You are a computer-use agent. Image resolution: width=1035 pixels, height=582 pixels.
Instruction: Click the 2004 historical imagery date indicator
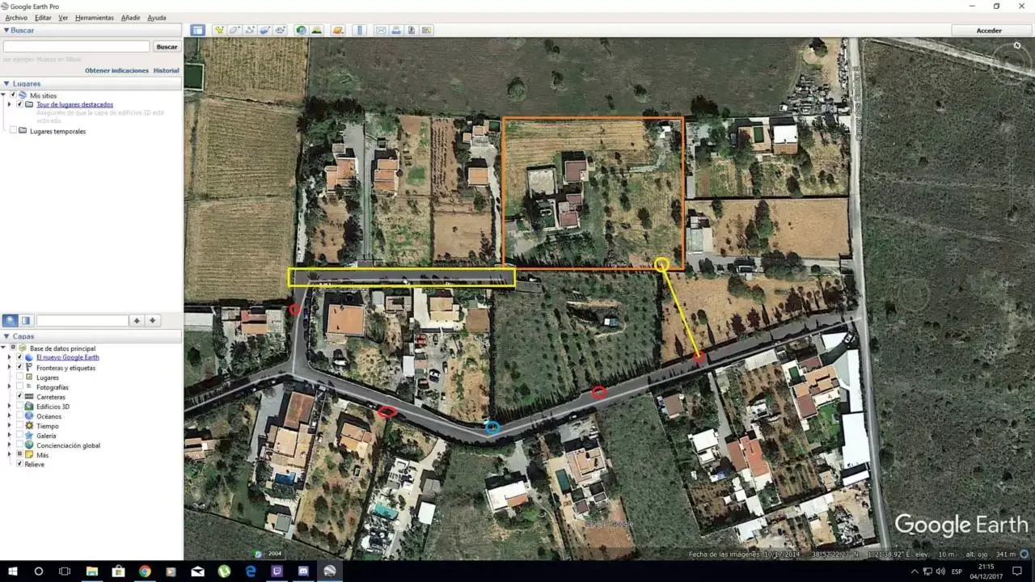tap(275, 554)
